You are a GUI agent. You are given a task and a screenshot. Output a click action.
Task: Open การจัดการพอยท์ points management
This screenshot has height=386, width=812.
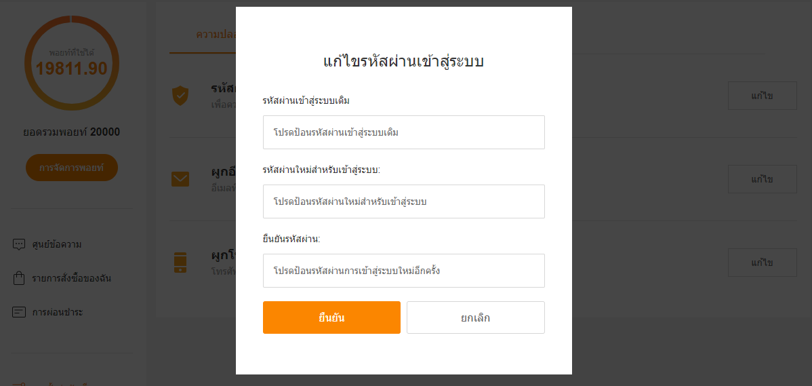click(x=72, y=168)
